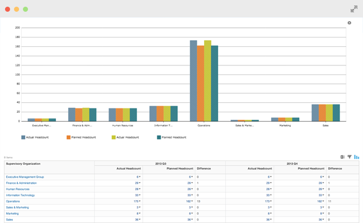This screenshot has height=223, width=363.
Task: Open dropdown beside Operations Q4 actual 173
Action: click(271, 201)
